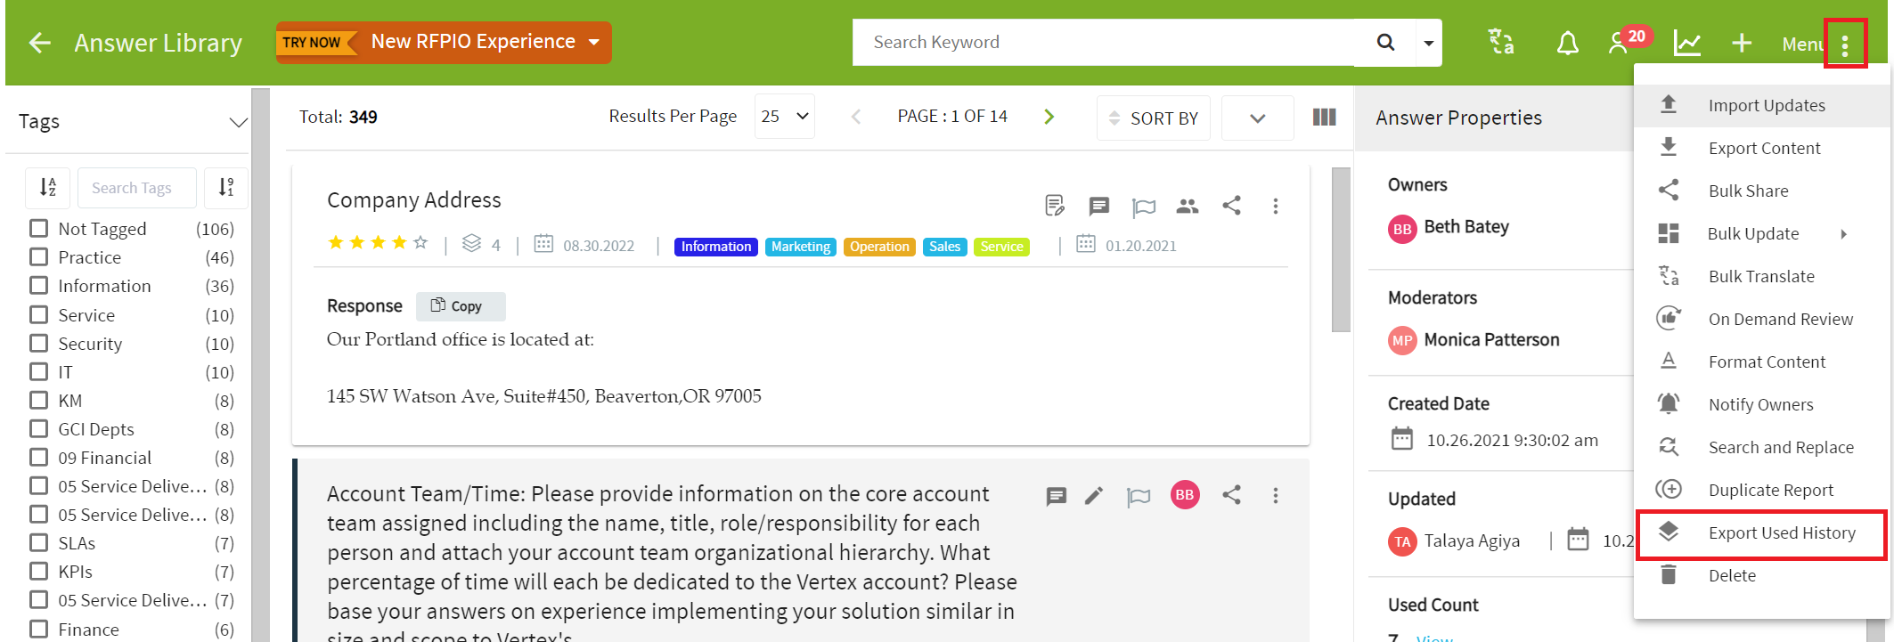
Task: Go back using the Answer Library arrow
Action: click(x=39, y=43)
